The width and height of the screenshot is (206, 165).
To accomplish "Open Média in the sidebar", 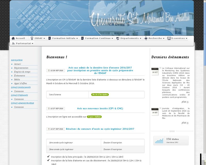I will coord(17,79).
